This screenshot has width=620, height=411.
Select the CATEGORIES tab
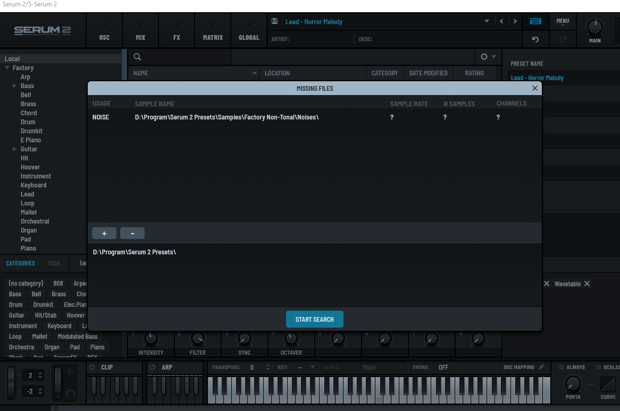coord(21,263)
